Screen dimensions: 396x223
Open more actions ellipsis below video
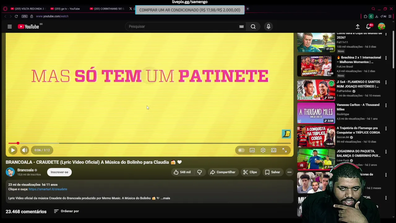[289, 172]
